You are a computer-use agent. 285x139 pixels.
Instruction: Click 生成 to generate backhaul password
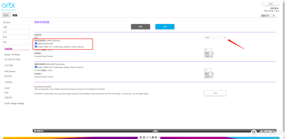pos(215,93)
